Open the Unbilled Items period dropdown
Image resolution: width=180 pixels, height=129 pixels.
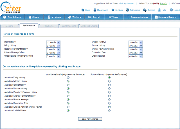pyautogui.click(x=136, y=56)
